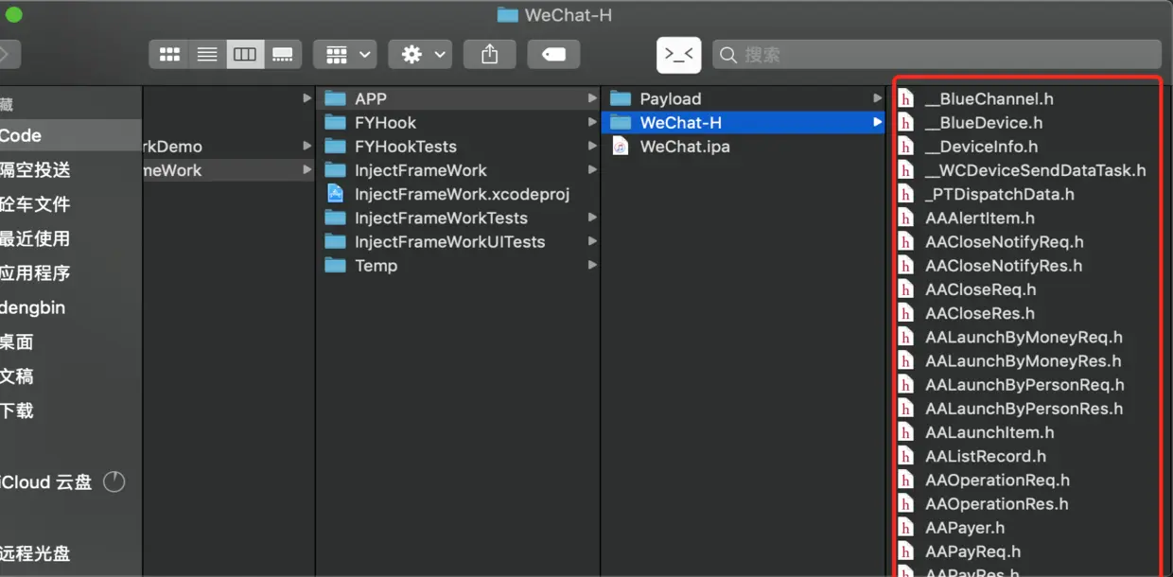The width and height of the screenshot is (1173, 577).
Task: Click the Share toolbar button
Action: (489, 55)
